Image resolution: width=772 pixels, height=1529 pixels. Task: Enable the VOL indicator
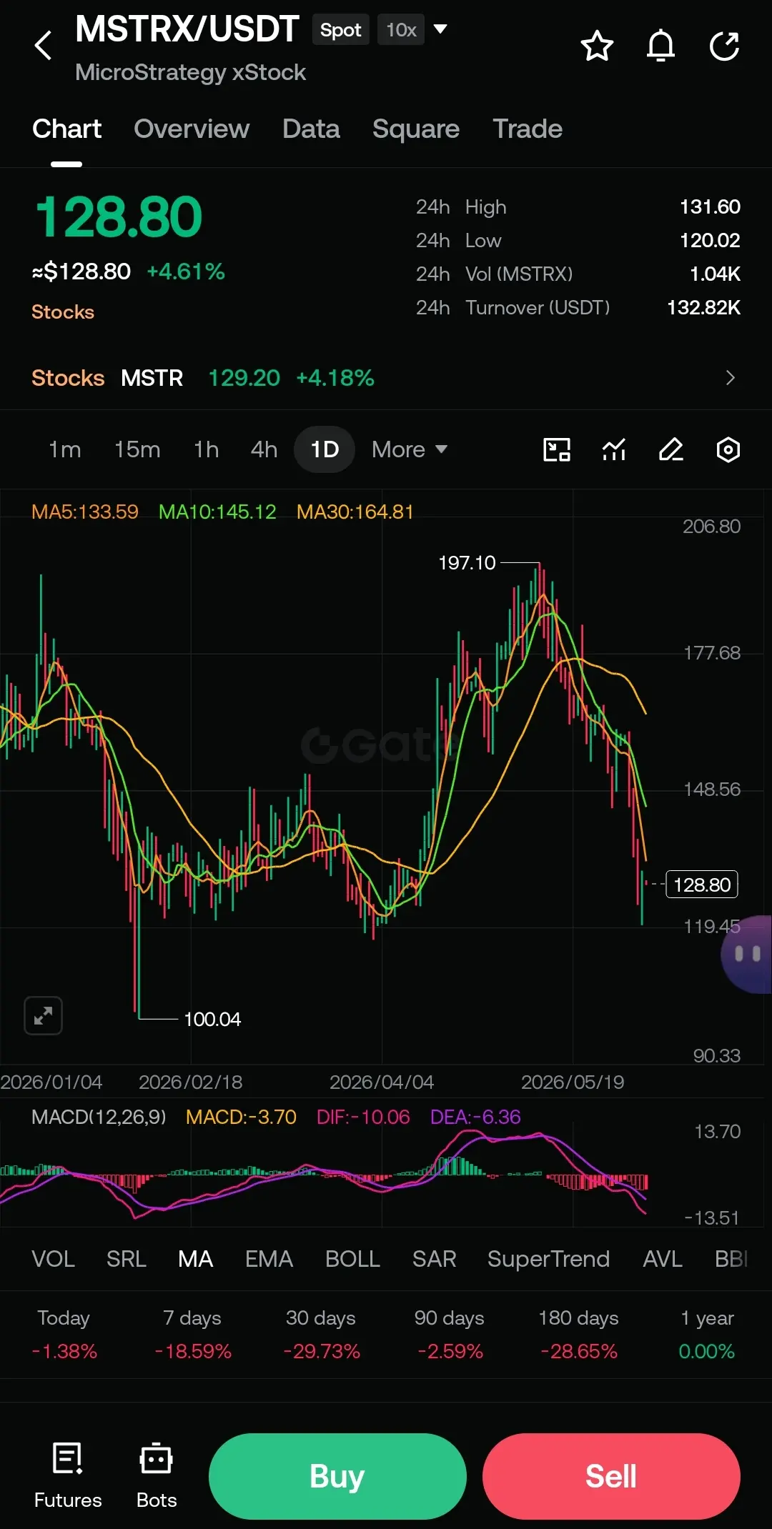[53, 1259]
